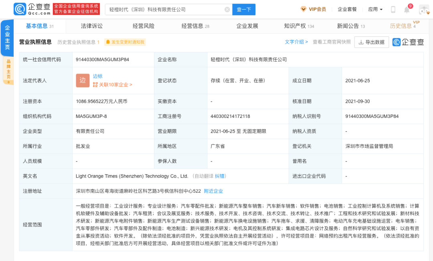Switch to 基本信息 tab
This screenshot has height=261, width=433.
pyautogui.click(x=40, y=26)
